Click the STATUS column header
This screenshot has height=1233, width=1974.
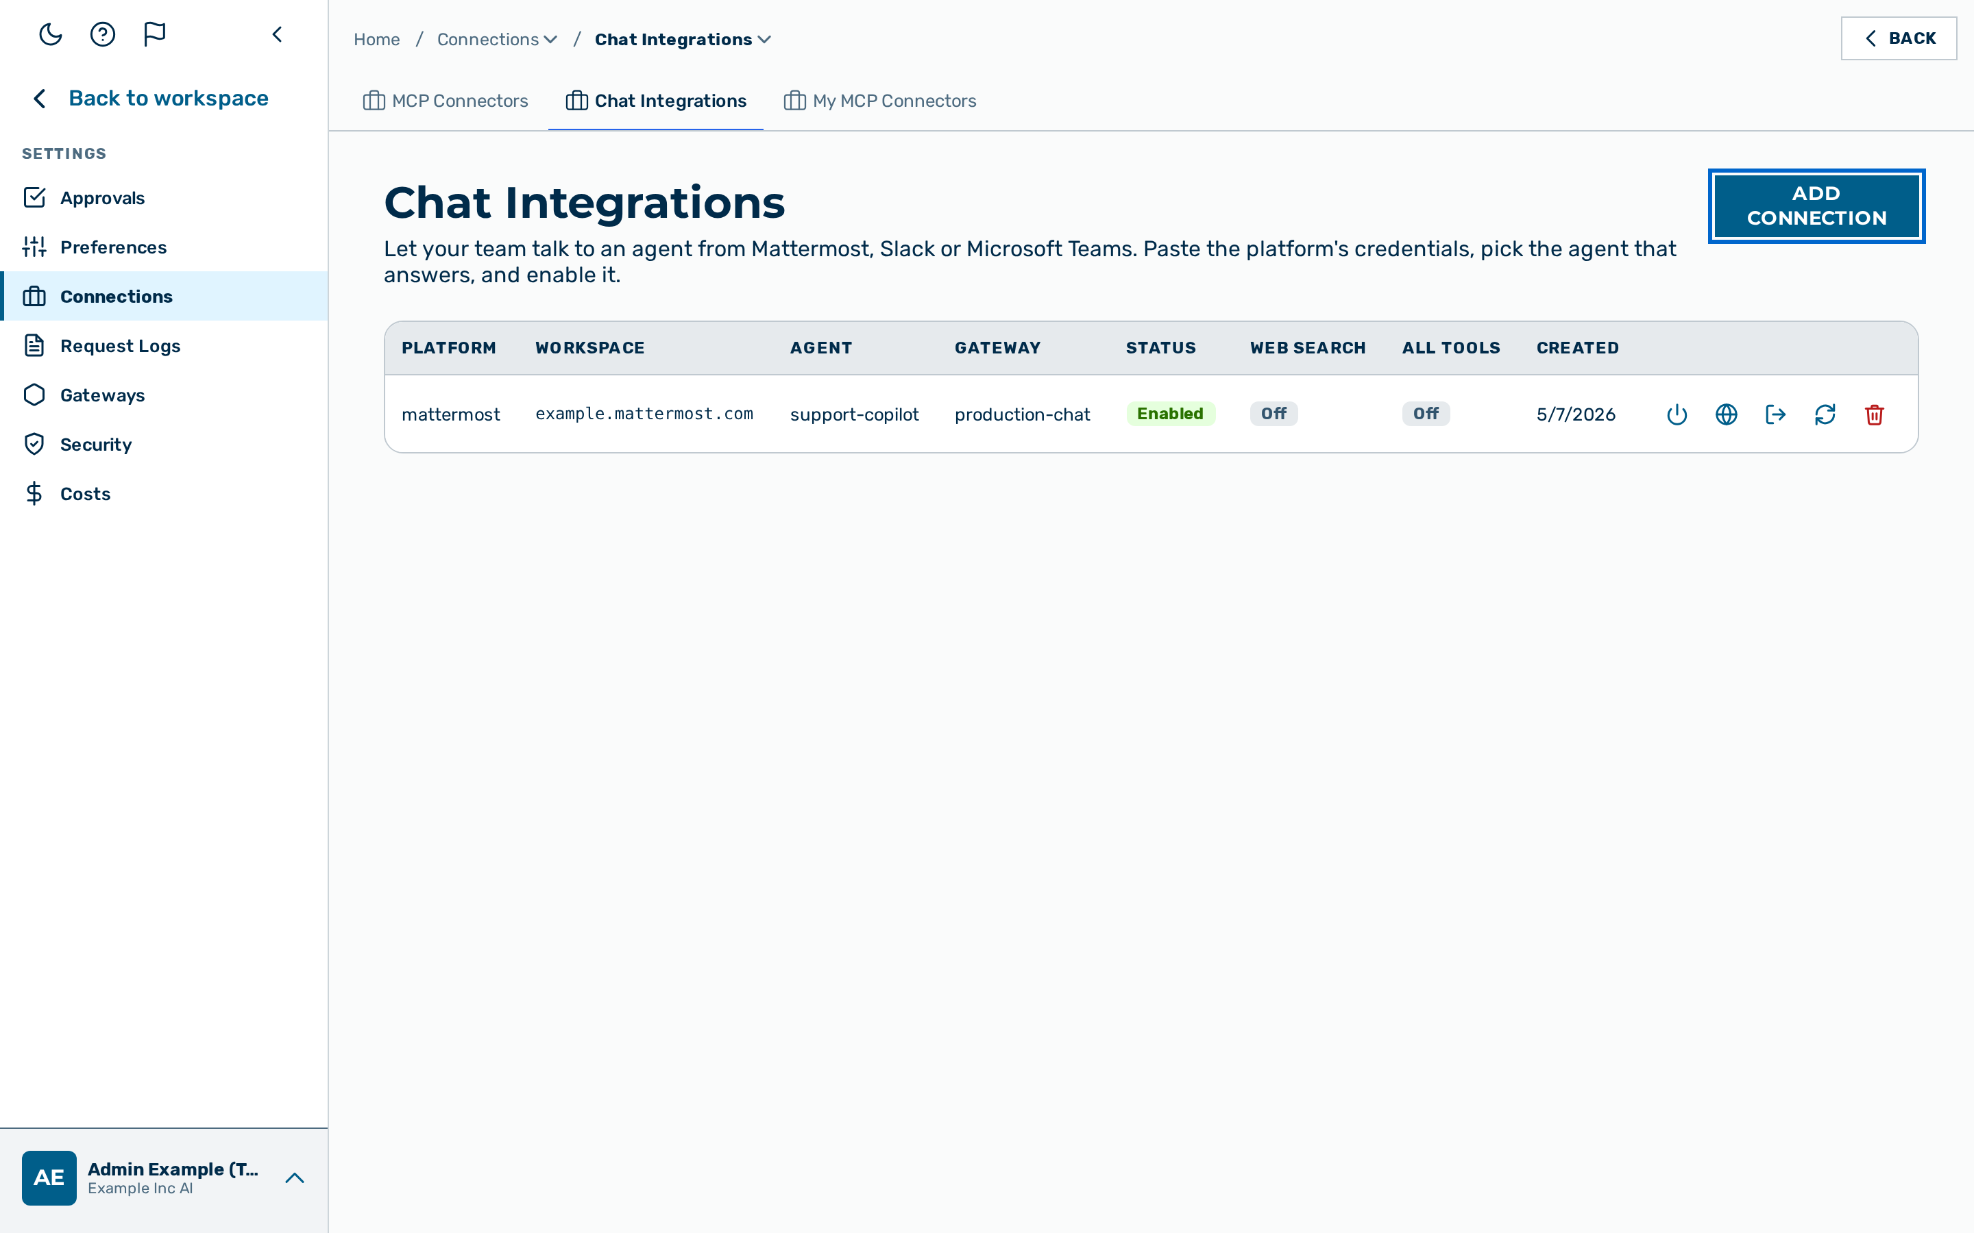point(1160,347)
